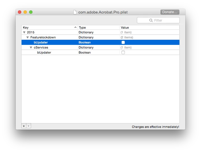Click the magnifier icon in Filter field

[x=151, y=20]
